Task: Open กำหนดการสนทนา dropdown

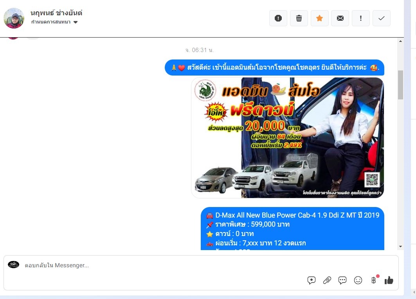Action: [54, 22]
